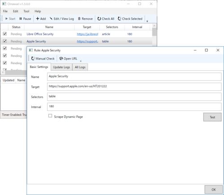Uncheck the Apple Security row checkbox

[5, 41]
